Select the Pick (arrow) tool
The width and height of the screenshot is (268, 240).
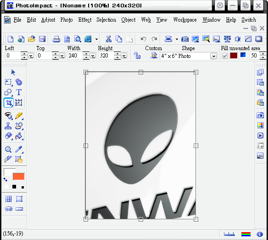click(13, 72)
